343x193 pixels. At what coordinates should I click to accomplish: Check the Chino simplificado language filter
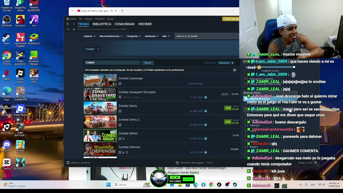246,104
